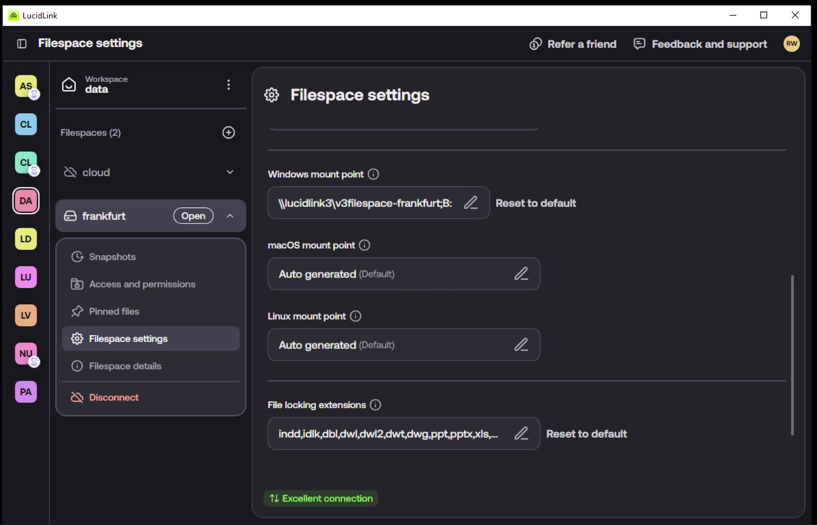Viewport: 817px width, 525px height.
Task: Edit file locking extensions pencil icon
Action: [x=521, y=433]
